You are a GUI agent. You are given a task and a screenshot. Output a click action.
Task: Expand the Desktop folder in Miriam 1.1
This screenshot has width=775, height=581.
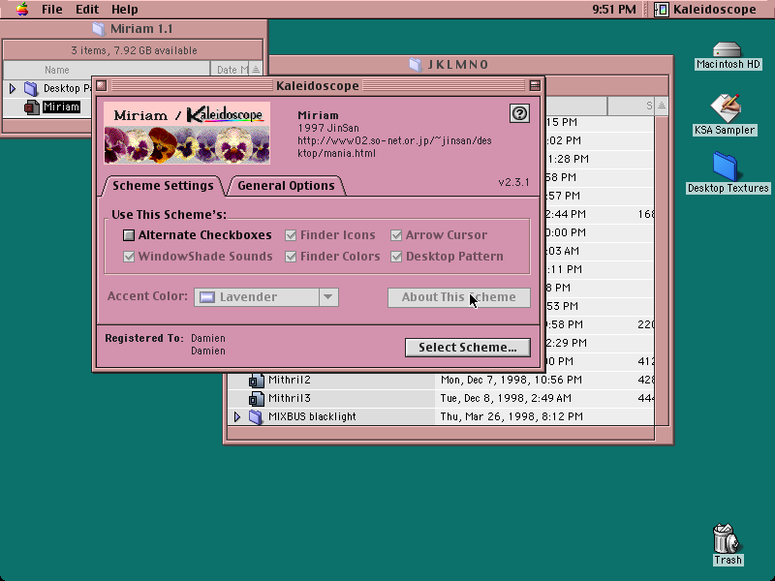pos(13,88)
